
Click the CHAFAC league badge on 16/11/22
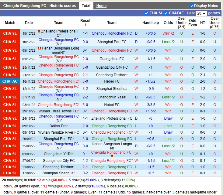pyautogui.click(x=10, y=81)
